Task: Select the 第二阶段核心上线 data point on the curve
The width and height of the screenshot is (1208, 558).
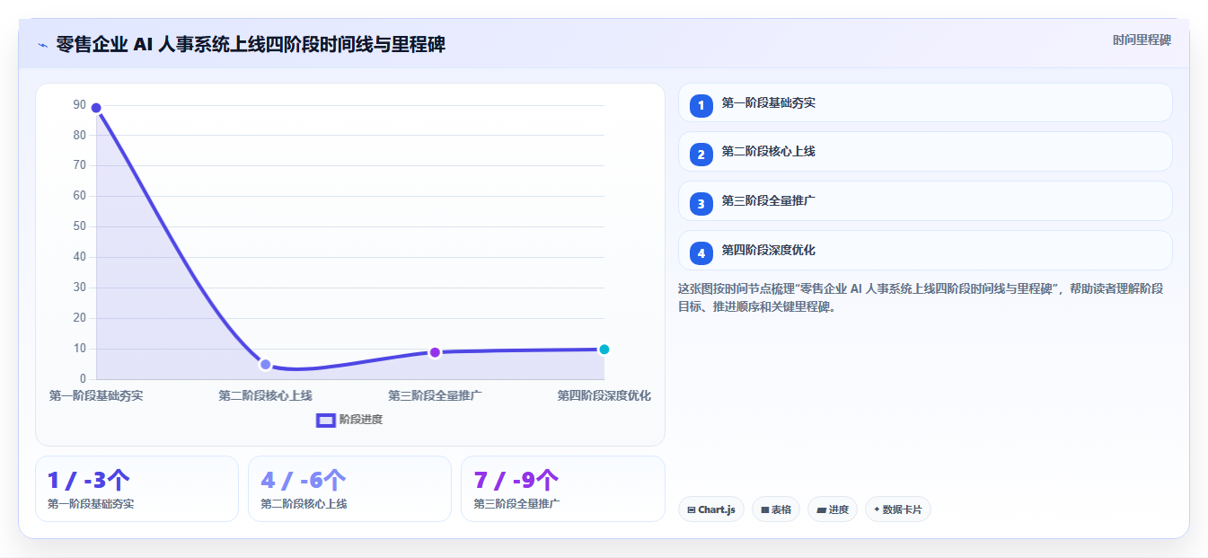Action: (265, 364)
